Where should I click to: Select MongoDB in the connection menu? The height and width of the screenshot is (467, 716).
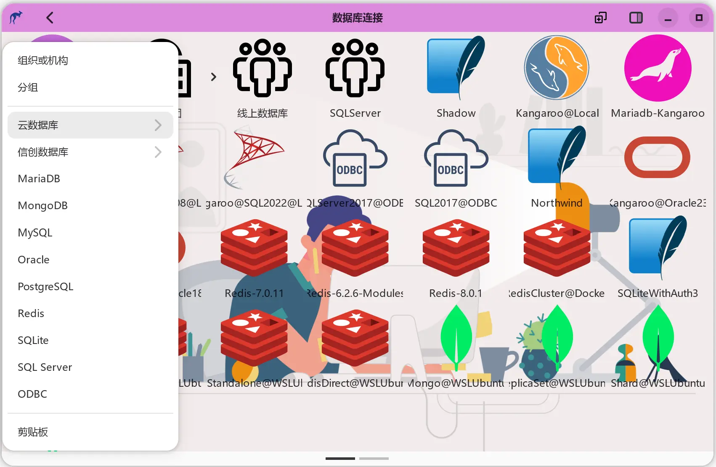[x=90, y=206]
